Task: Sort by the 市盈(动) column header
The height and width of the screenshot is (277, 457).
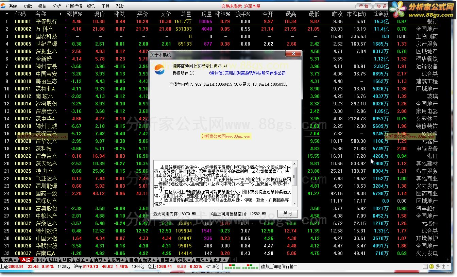Action: pos(356,14)
